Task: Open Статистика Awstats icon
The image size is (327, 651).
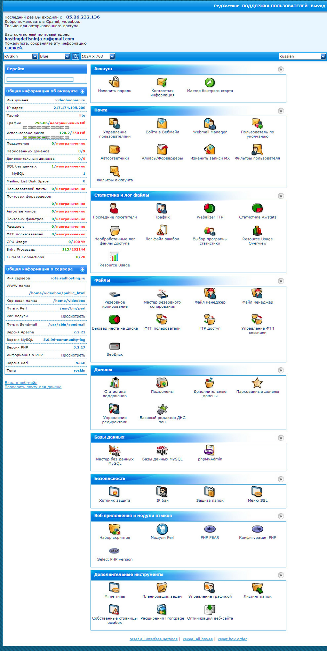Action: click(257, 209)
